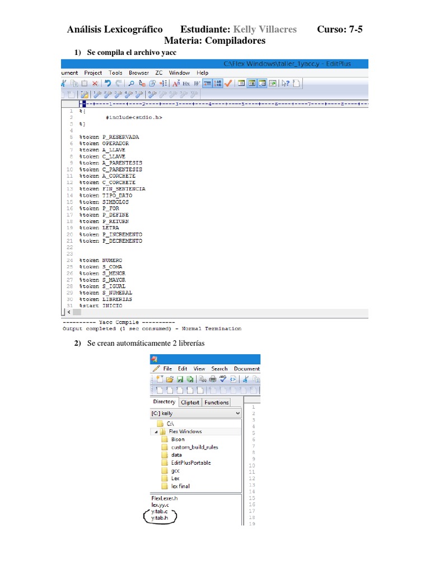
Task: Click the New file icon in second window
Action: pyautogui.click(x=160, y=379)
